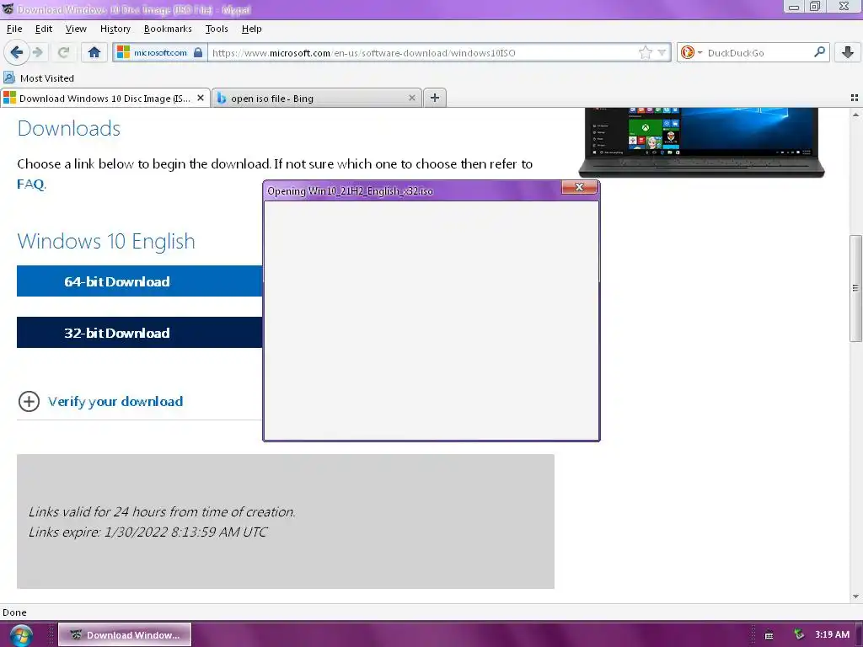This screenshot has height=647, width=863.
Task: Open the Help menu
Action: pos(251,29)
